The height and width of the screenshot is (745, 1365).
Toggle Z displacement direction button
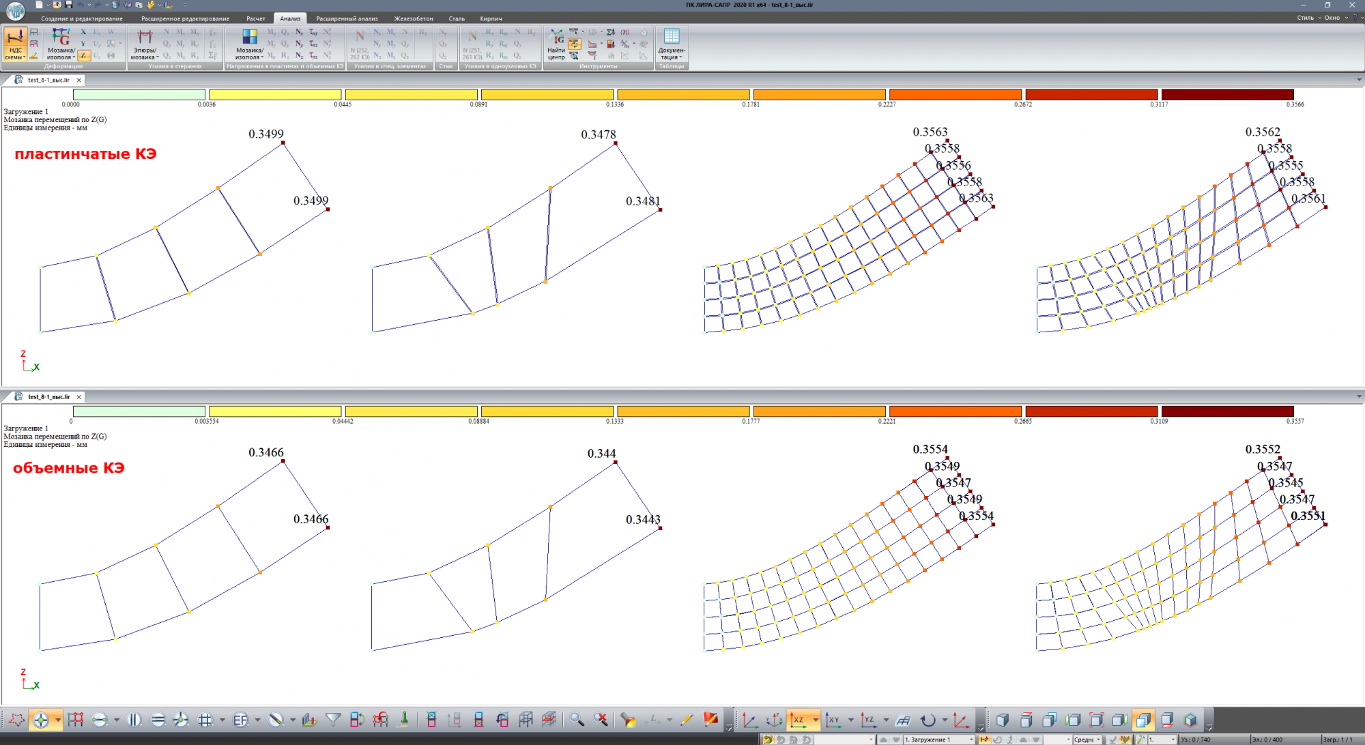(x=83, y=55)
